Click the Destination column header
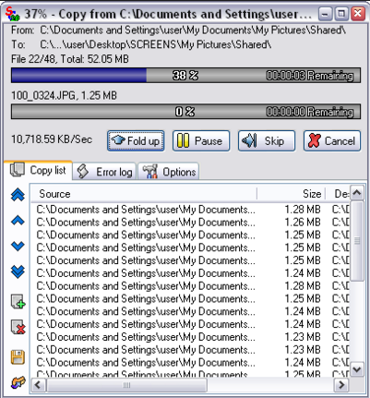Screen dimensions: 370x398 (x=339, y=194)
